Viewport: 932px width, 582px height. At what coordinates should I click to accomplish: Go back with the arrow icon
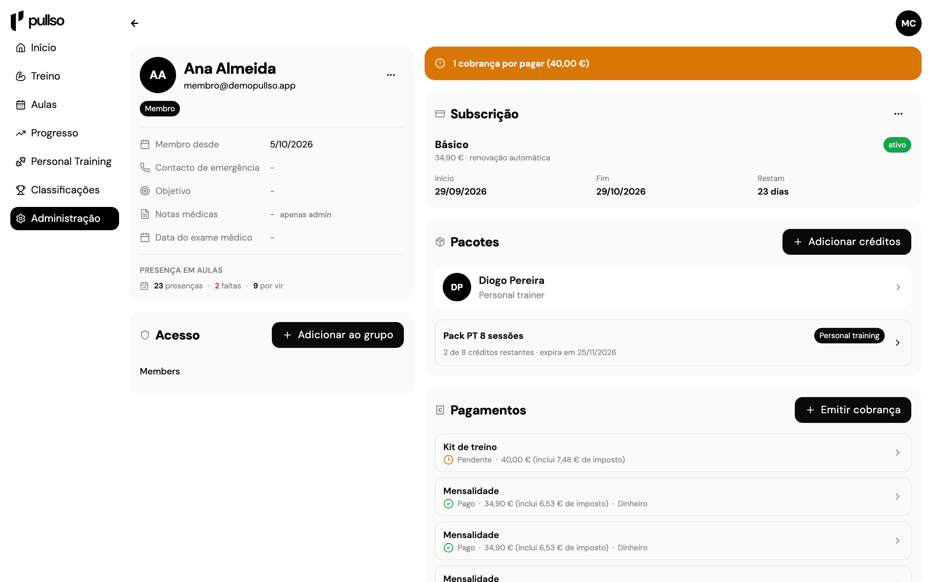[x=134, y=24]
